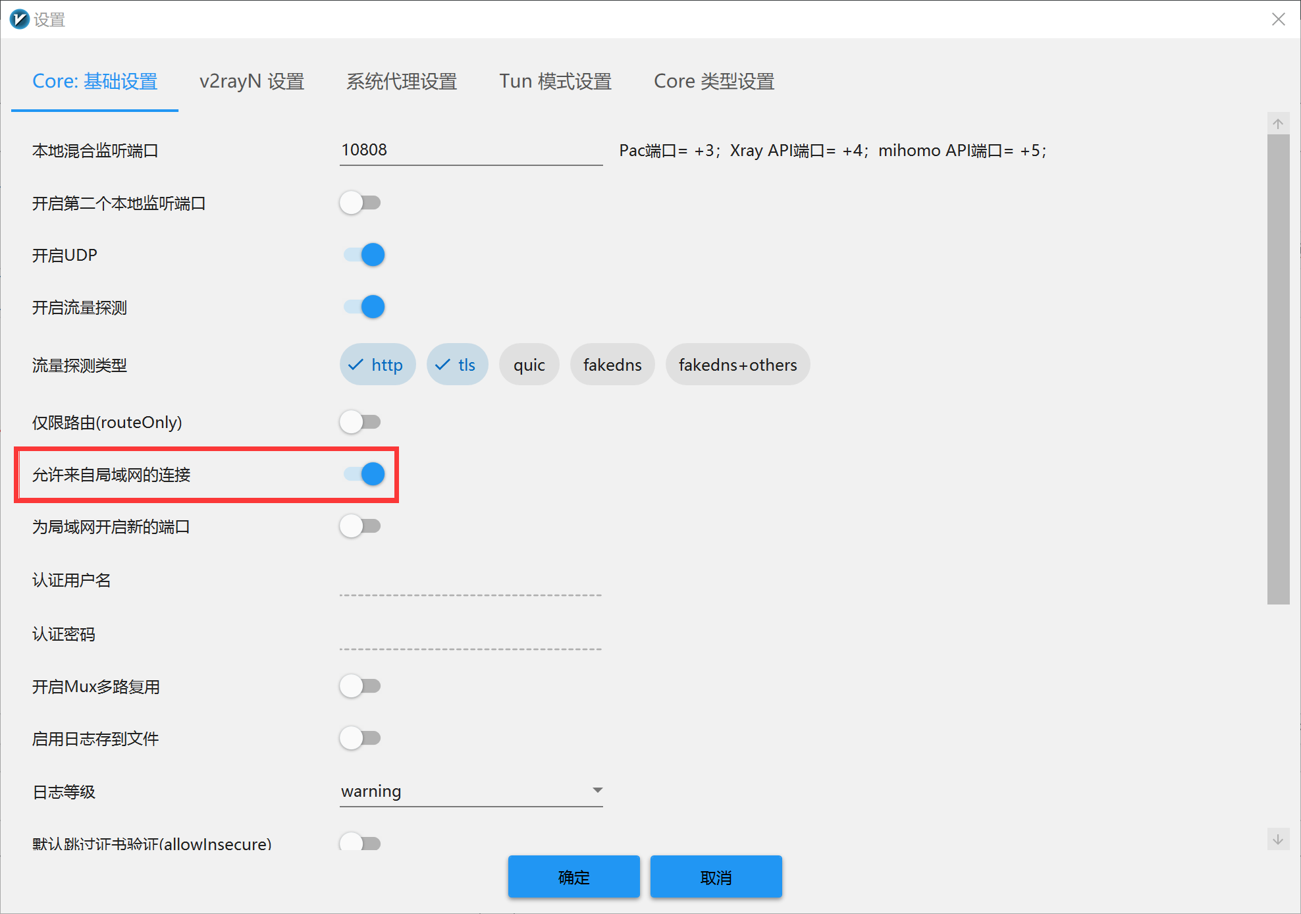
Task: Toggle the tls sniffing chip
Action: coord(457,365)
